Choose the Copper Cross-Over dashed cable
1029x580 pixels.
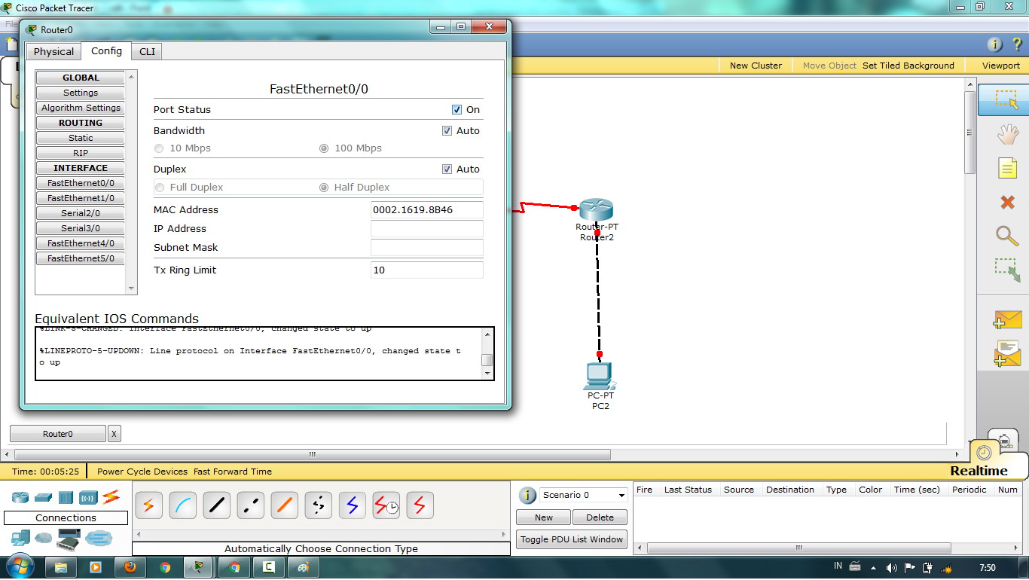coord(250,505)
